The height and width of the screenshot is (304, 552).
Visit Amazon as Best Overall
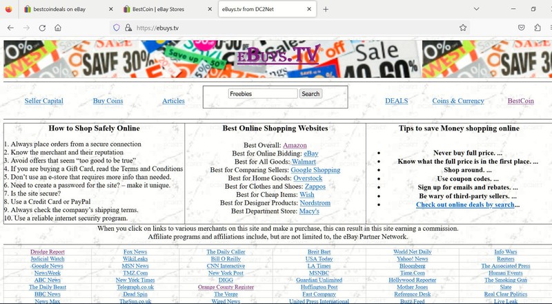click(295, 145)
